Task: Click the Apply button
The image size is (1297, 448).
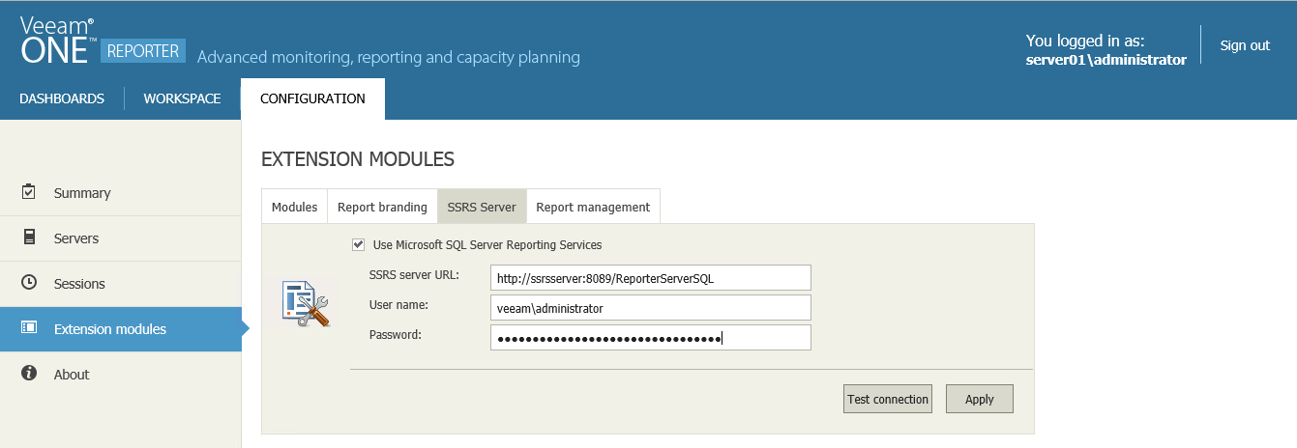Action: click(x=979, y=399)
